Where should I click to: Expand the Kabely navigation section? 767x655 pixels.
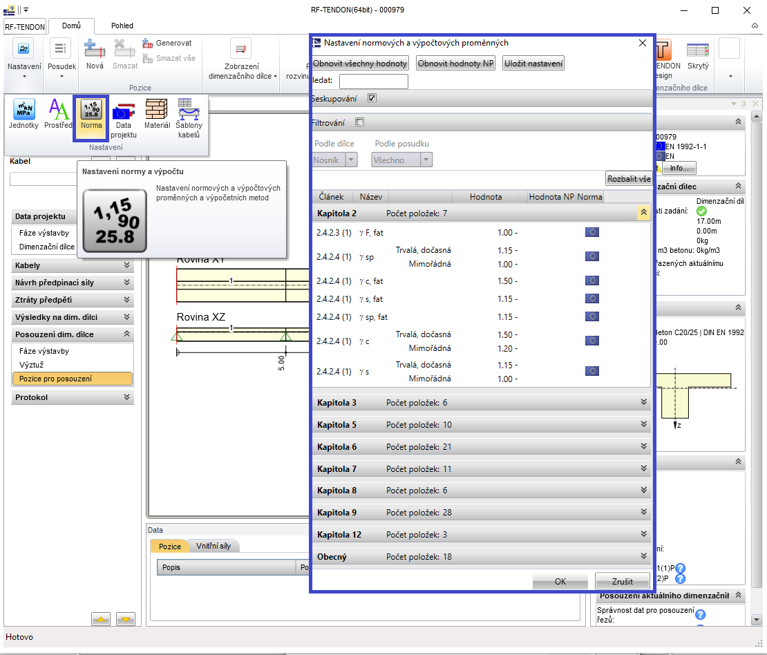pyautogui.click(x=126, y=265)
